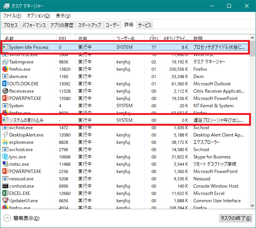Switch to the スタートアップ tab
The image size is (256, 228).
(90, 25)
